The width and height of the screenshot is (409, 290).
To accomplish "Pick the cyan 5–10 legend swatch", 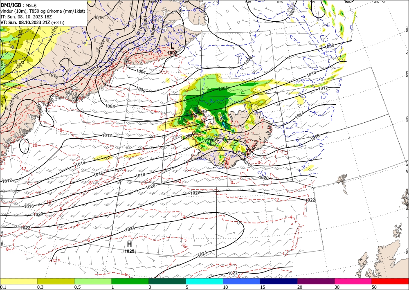I will point(204,281).
